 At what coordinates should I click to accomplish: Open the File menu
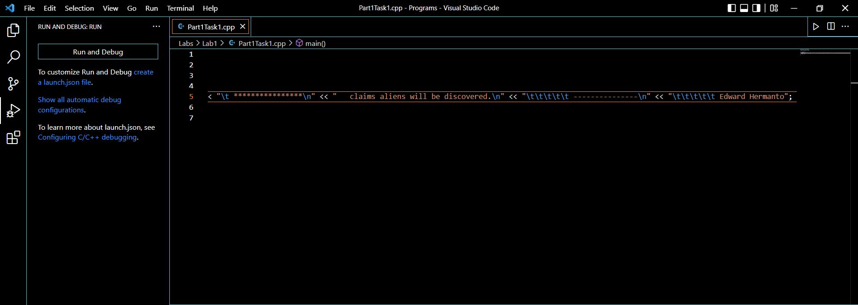pos(29,8)
